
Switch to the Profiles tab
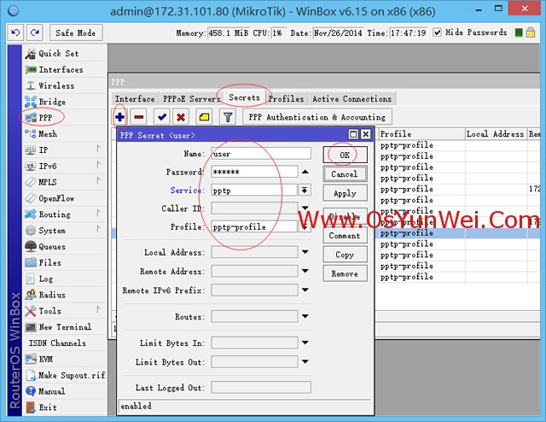[x=287, y=99]
